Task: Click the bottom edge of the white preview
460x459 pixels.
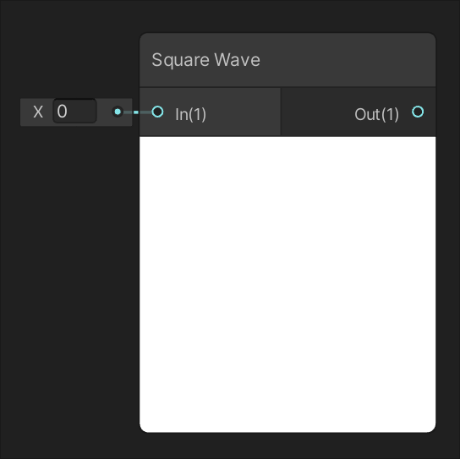Action: [x=287, y=430]
